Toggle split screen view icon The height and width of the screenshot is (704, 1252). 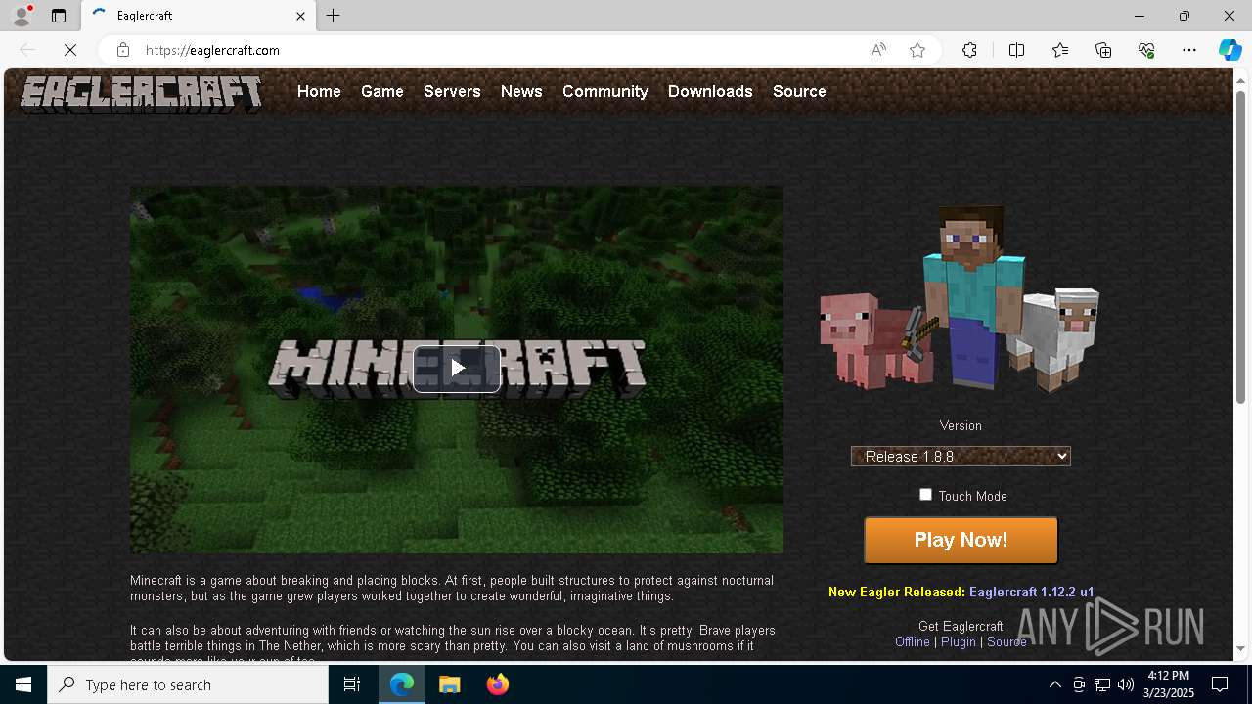tap(1016, 50)
